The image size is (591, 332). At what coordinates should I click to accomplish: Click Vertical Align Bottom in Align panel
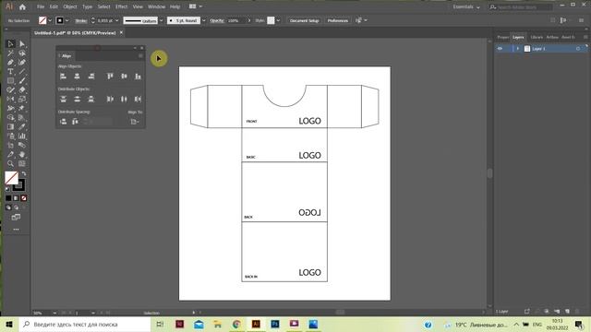click(x=138, y=76)
